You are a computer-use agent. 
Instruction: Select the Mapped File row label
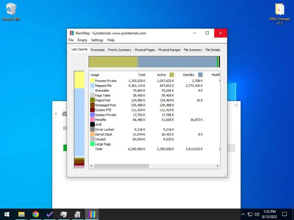click(103, 86)
